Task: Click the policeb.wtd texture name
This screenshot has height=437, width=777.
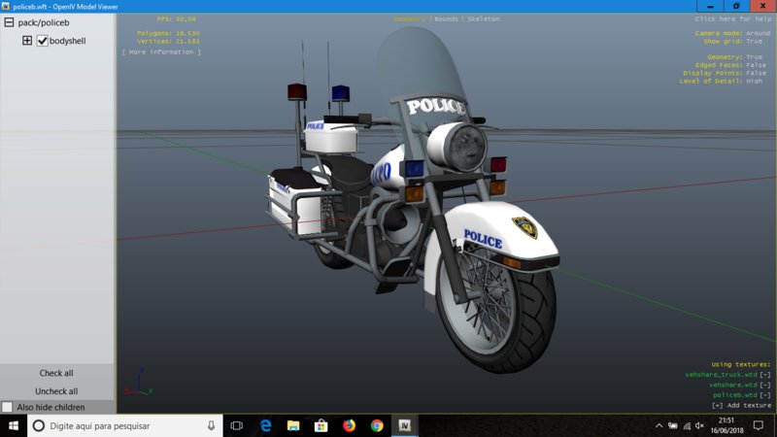Action: pyautogui.click(x=735, y=395)
